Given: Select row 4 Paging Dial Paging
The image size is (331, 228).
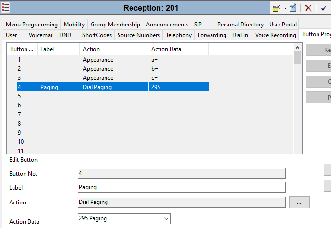Looking at the screenshot, I should click(x=113, y=87).
